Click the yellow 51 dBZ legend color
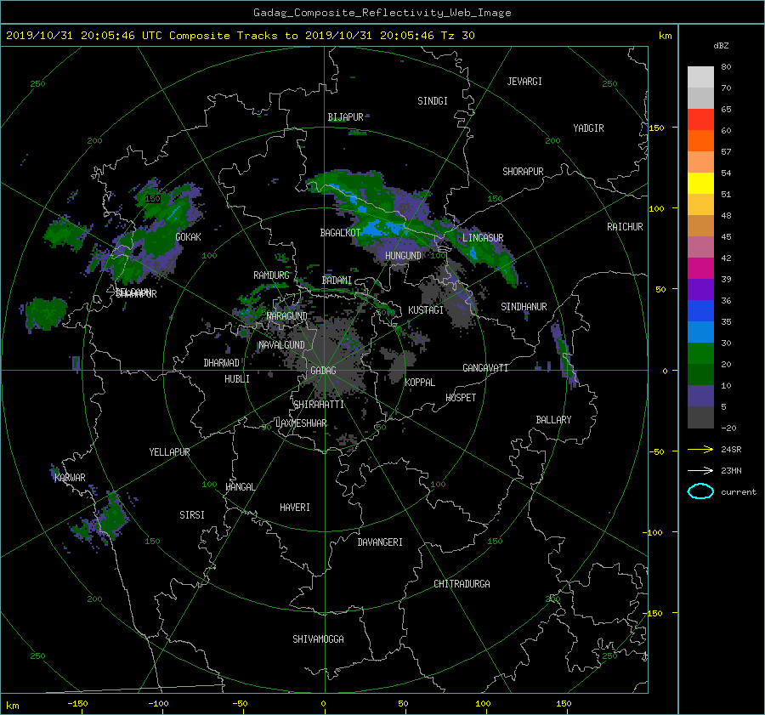765x715 pixels. point(700,183)
